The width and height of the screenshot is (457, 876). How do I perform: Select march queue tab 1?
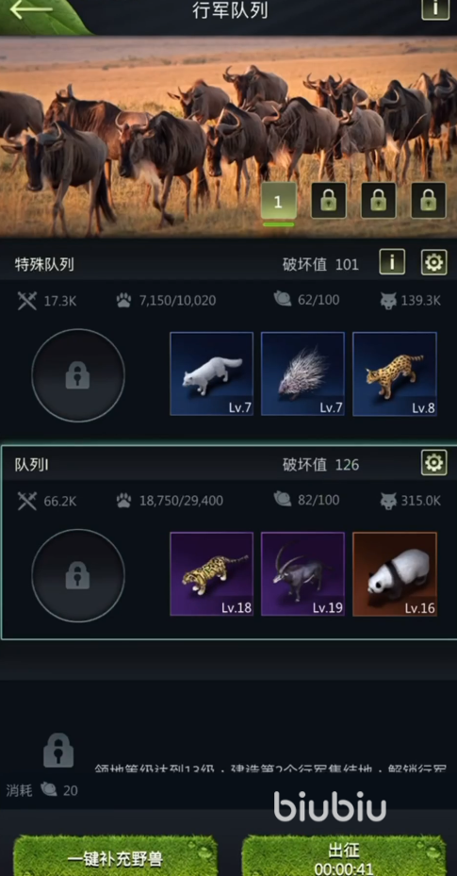tap(279, 201)
